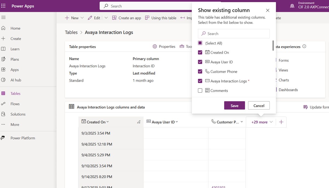Select the 9/14/2025 8:20 PM cell
The height and width of the screenshot is (188, 329).
(111, 177)
